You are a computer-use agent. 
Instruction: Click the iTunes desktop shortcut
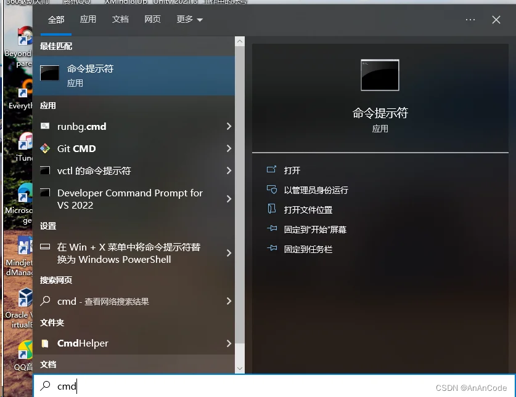point(23,147)
